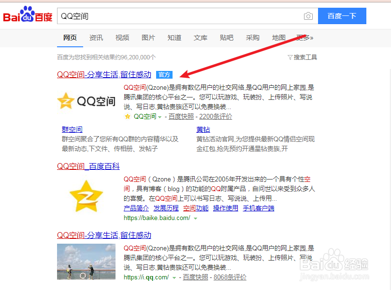This screenshot has height=290, width=391.
Task: Expand dropdown arrow next to green QQ空间
Action: pyautogui.click(x=160, y=117)
